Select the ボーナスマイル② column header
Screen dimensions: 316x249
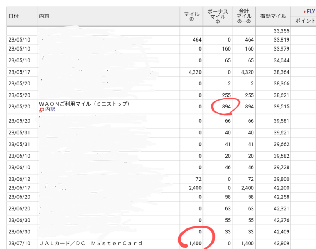coord(218,16)
